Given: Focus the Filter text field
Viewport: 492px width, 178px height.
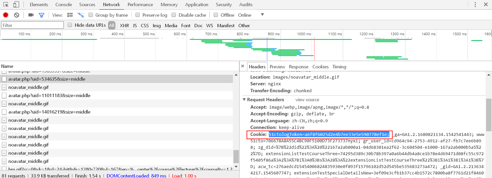Looking at the screenshot, I should click(x=33, y=25).
